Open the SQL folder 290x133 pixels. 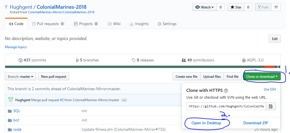[17, 111]
